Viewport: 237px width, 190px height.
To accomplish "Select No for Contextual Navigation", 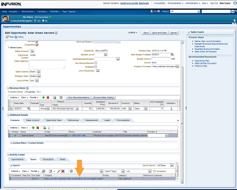I will point(45,21).
